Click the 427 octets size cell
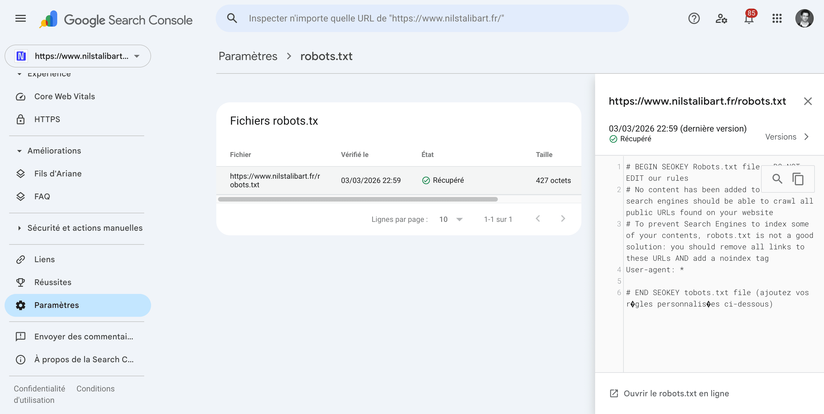 553,181
